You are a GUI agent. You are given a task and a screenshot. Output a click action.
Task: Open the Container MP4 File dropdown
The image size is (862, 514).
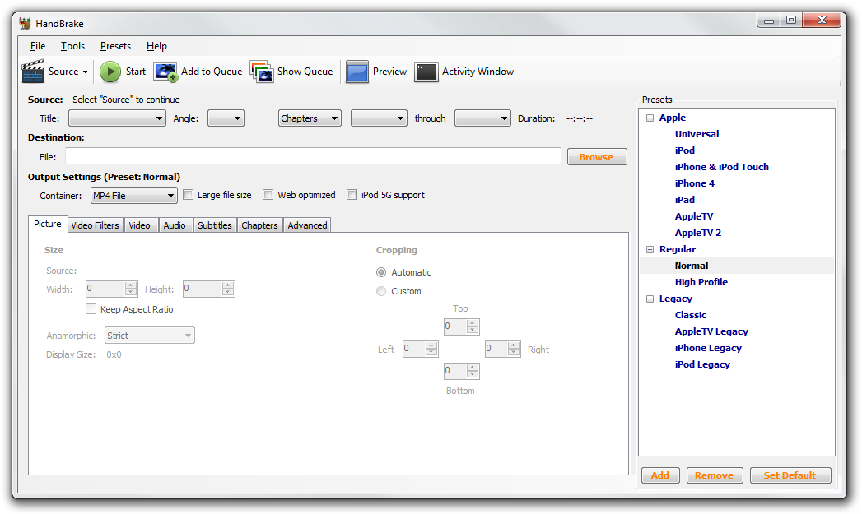(133, 196)
